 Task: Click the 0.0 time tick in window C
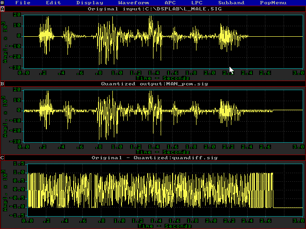28,220
